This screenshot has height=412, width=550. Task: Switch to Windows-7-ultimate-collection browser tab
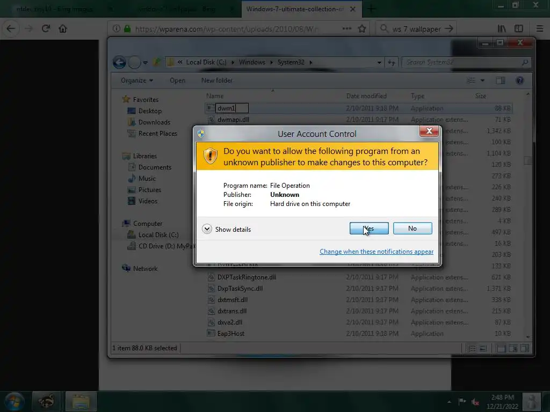pos(295,9)
